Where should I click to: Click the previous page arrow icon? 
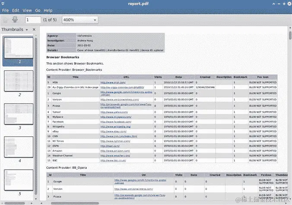click(x=5, y=20)
